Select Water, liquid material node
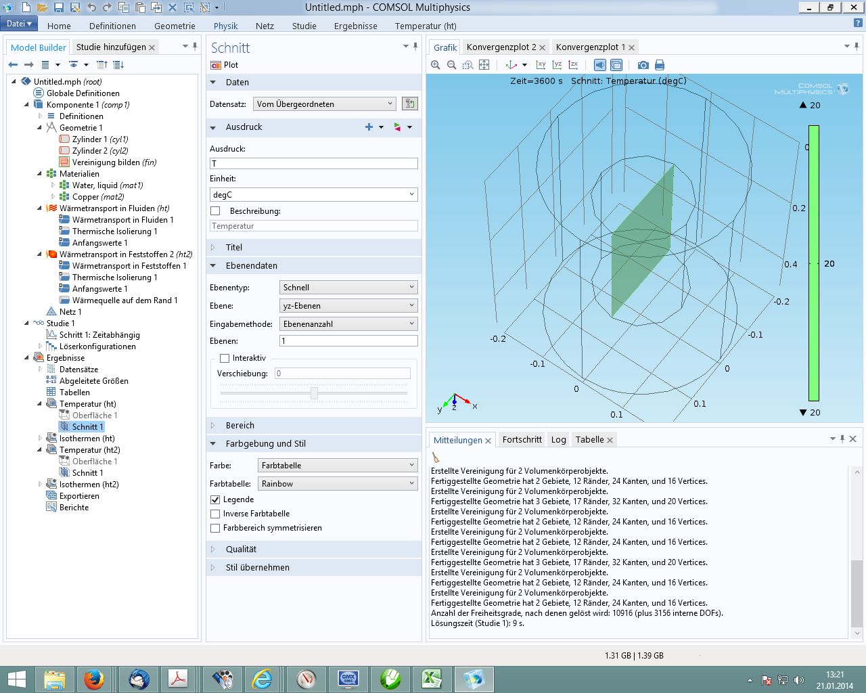866x693 pixels. [x=108, y=185]
